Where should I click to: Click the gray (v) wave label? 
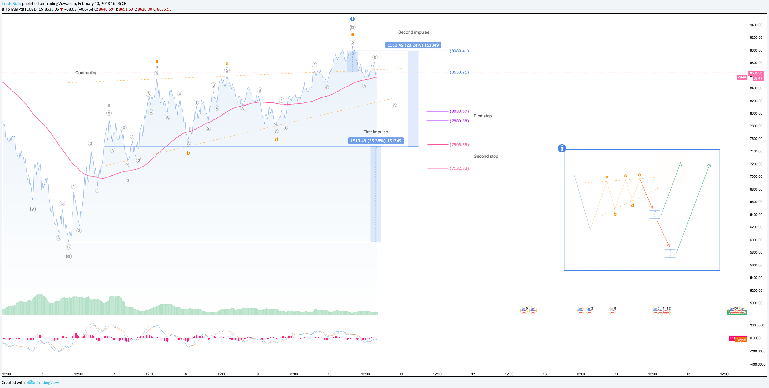tap(33, 209)
